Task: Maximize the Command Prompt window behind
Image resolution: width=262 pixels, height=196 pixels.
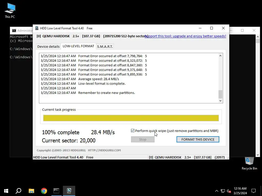Action: coord(242,30)
